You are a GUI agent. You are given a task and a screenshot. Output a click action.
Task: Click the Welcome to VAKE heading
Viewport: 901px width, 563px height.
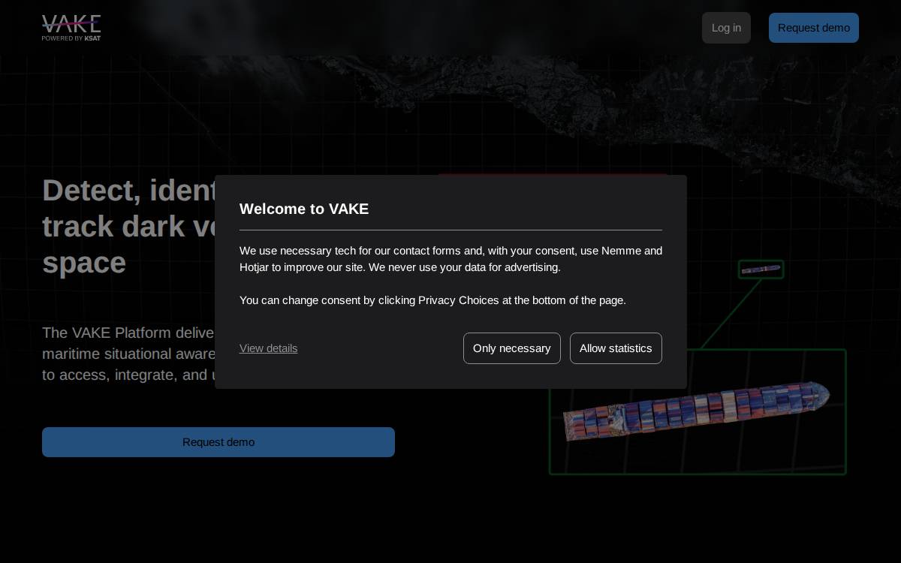coord(304,209)
